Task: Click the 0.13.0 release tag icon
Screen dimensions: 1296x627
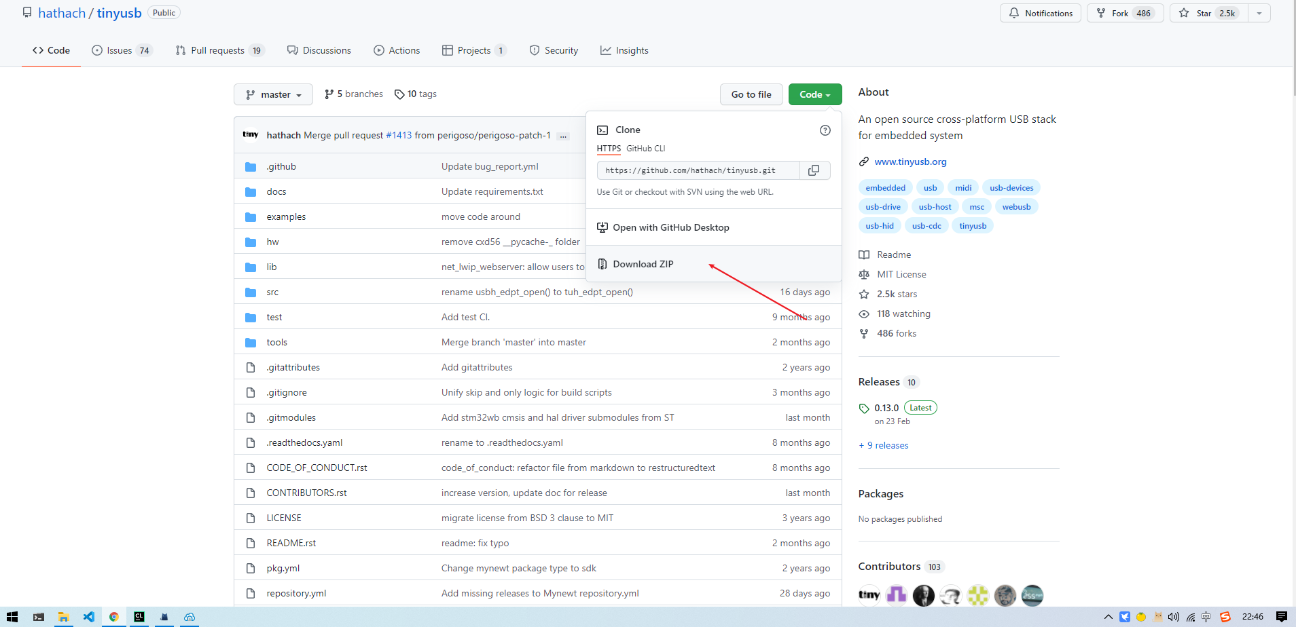Action: (864, 408)
